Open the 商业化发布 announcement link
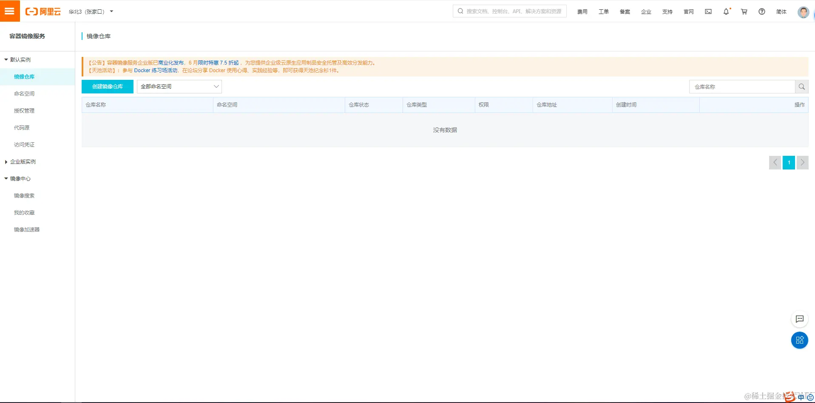Screen dimensions: 815x403 click(x=171, y=63)
